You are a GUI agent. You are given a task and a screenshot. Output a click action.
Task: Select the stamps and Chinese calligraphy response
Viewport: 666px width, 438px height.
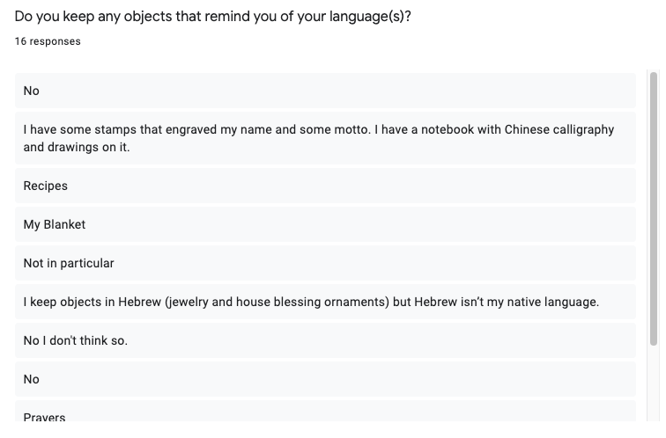[x=325, y=138]
